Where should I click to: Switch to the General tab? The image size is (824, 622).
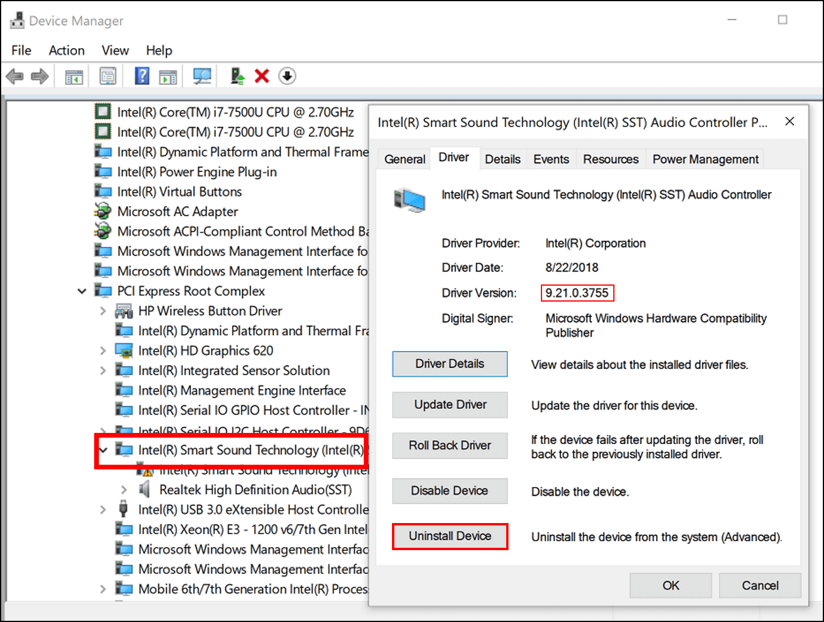404,159
